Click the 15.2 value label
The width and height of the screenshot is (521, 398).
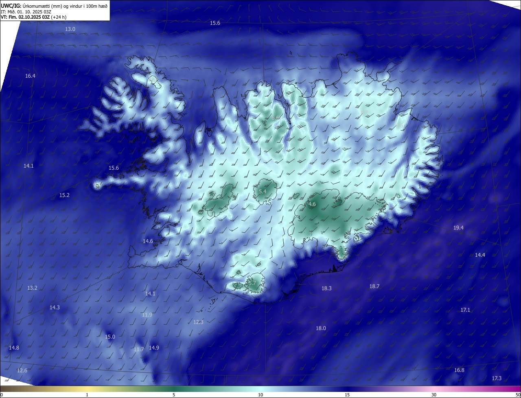click(x=64, y=195)
